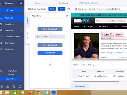127x95 pixels.
Task: Expand the Quick Filters dropdown
Action: point(22,24)
